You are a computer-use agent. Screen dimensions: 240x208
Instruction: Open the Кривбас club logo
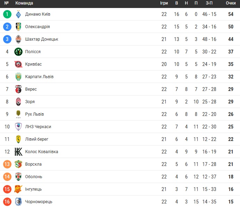click(x=18, y=64)
